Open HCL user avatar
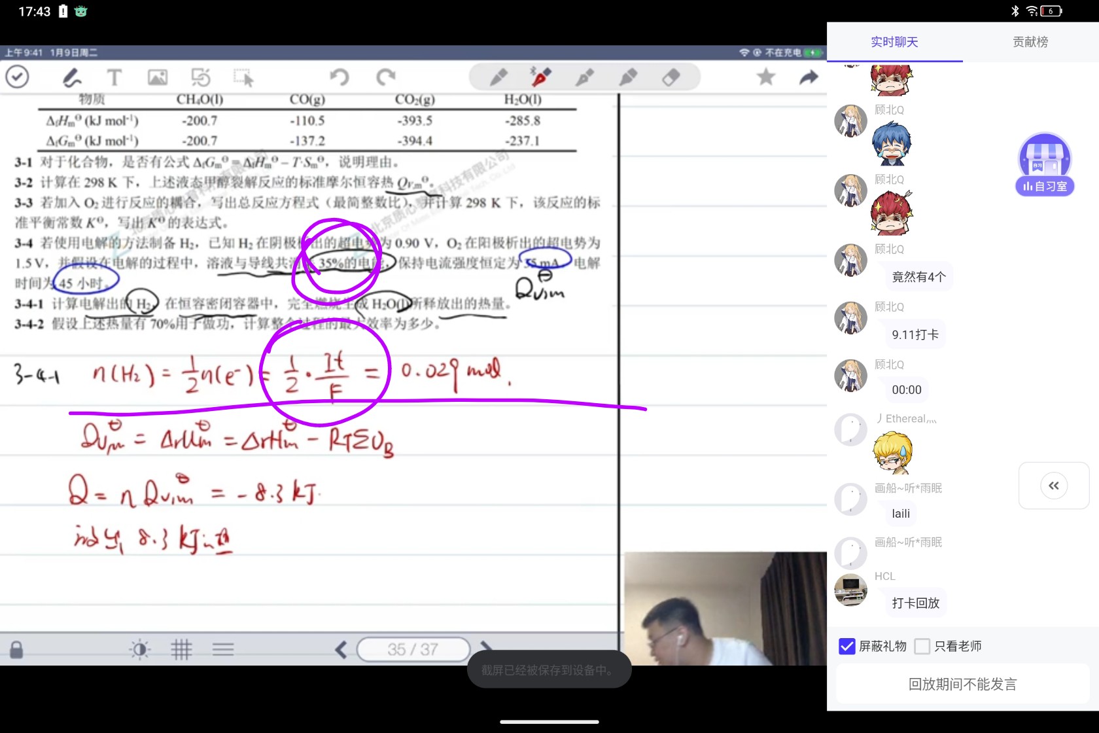The image size is (1099, 733). point(850,590)
